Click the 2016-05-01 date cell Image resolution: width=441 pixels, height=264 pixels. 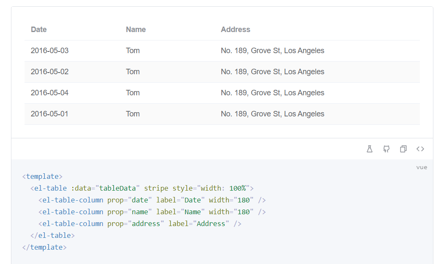coord(49,114)
